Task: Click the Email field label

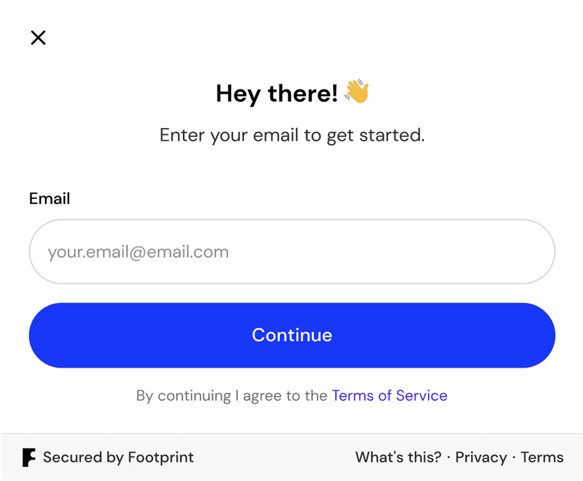Action: coord(49,198)
